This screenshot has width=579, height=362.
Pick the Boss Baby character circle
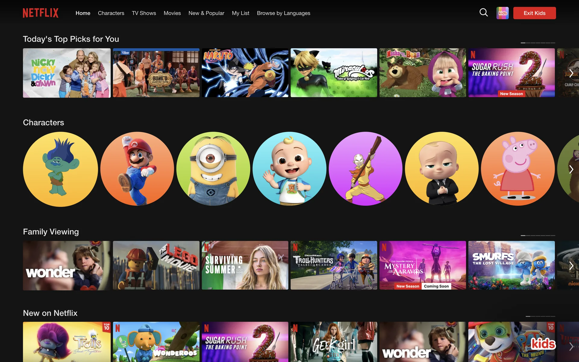tap(441, 169)
